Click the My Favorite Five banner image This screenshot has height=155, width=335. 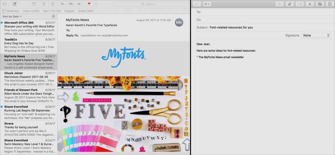[123, 114]
